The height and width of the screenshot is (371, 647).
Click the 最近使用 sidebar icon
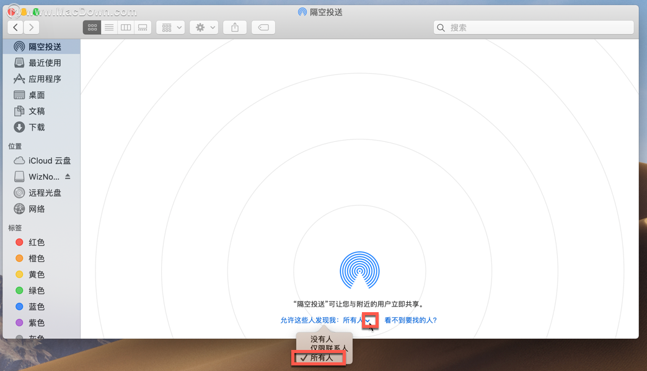(19, 63)
